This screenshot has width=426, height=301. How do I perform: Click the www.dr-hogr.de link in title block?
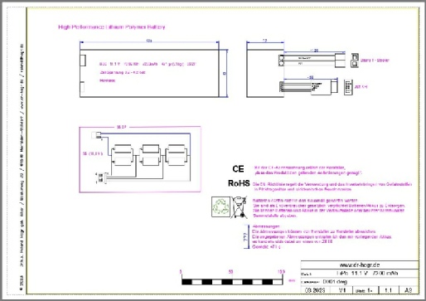360,265
